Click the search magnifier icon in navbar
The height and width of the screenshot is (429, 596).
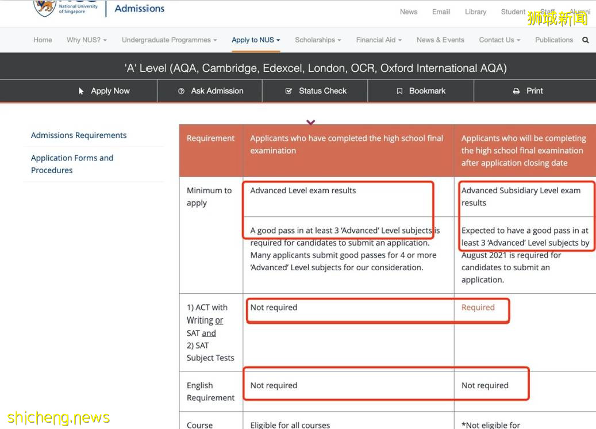[585, 40]
